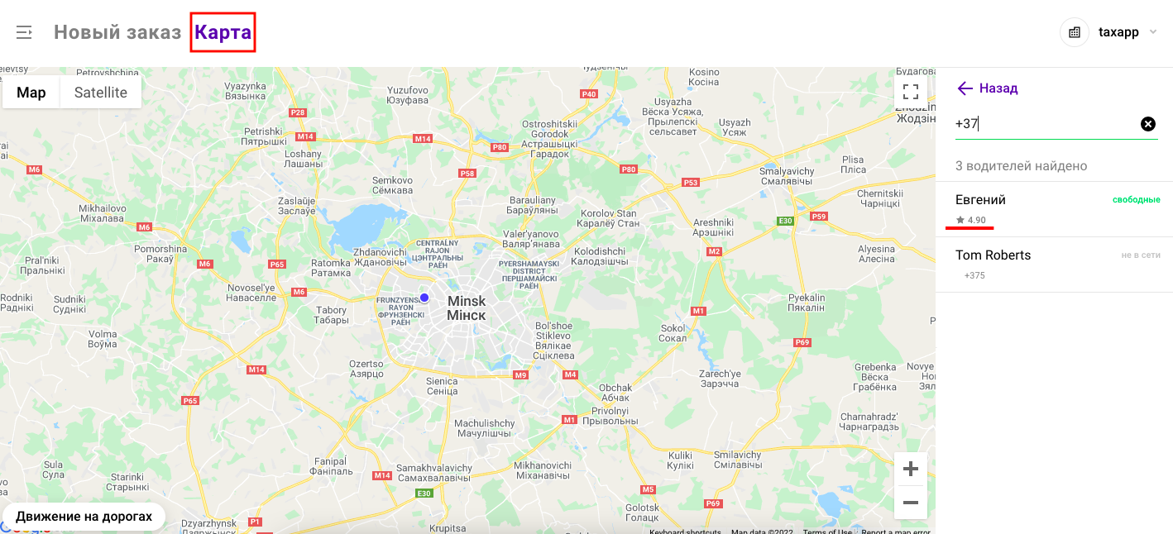Click the star rating 4.90 of Евгений
The width and height of the screenshot is (1173, 534).
(x=971, y=220)
